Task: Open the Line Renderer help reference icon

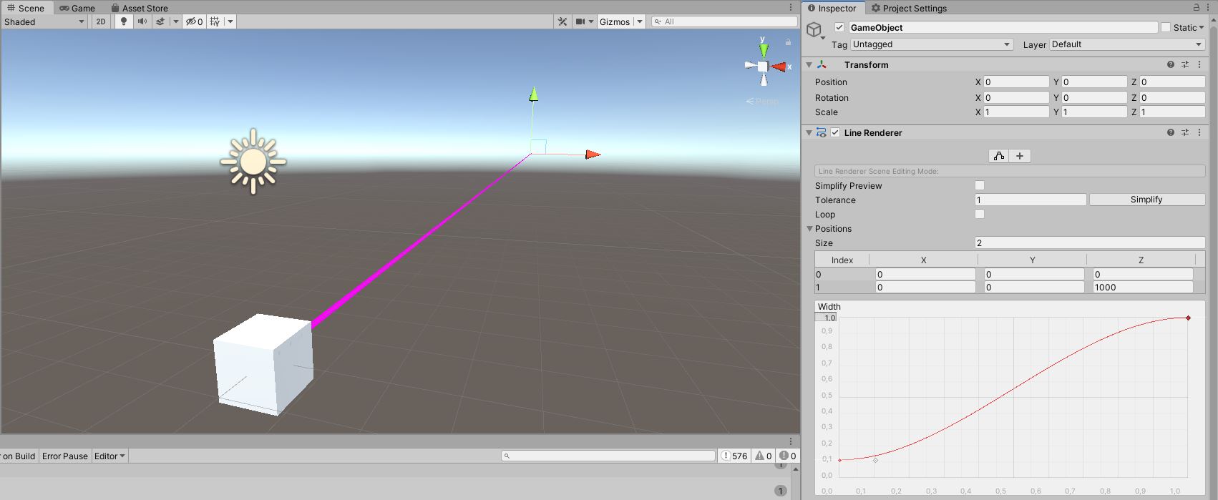Action: (1171, 132)
